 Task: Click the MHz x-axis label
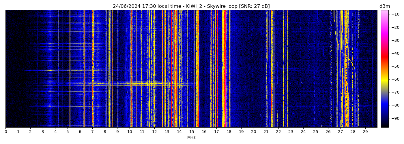pos(191,138)
